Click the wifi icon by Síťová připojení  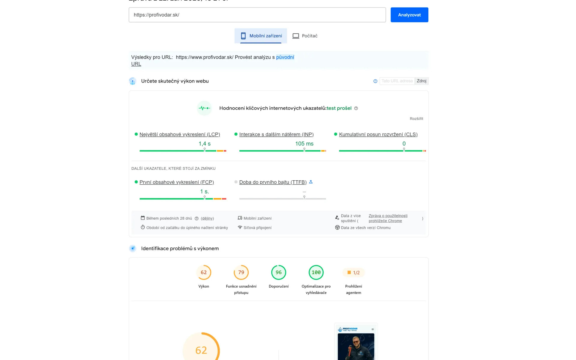click(240, 227)
